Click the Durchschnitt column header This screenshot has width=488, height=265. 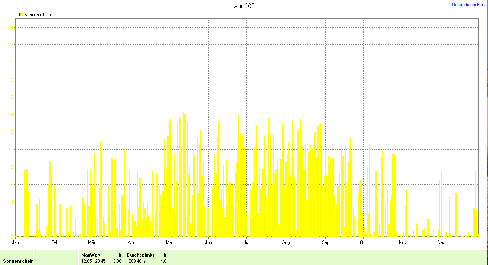(x=140, y=255)
